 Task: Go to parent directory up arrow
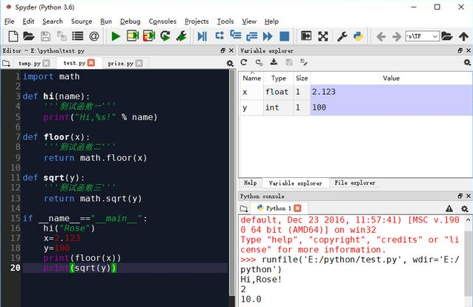point(463,36)
